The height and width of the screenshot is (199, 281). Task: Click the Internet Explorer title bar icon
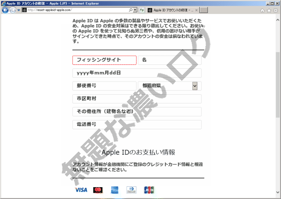pyautogui.click(x=4, y=3)
